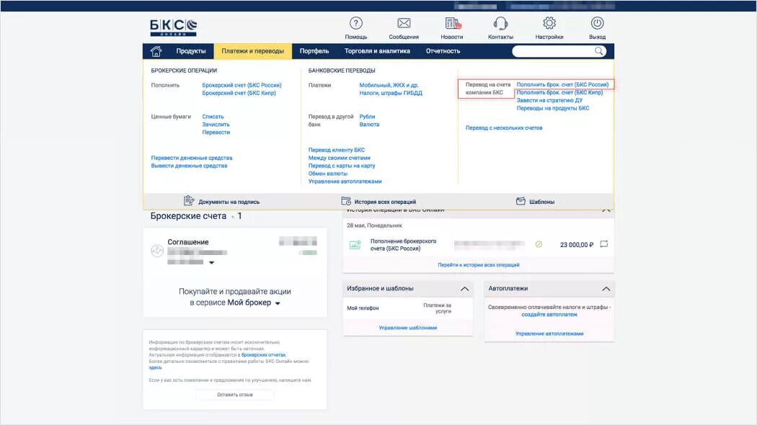Click Между своими счетами link

coord(339,158)
